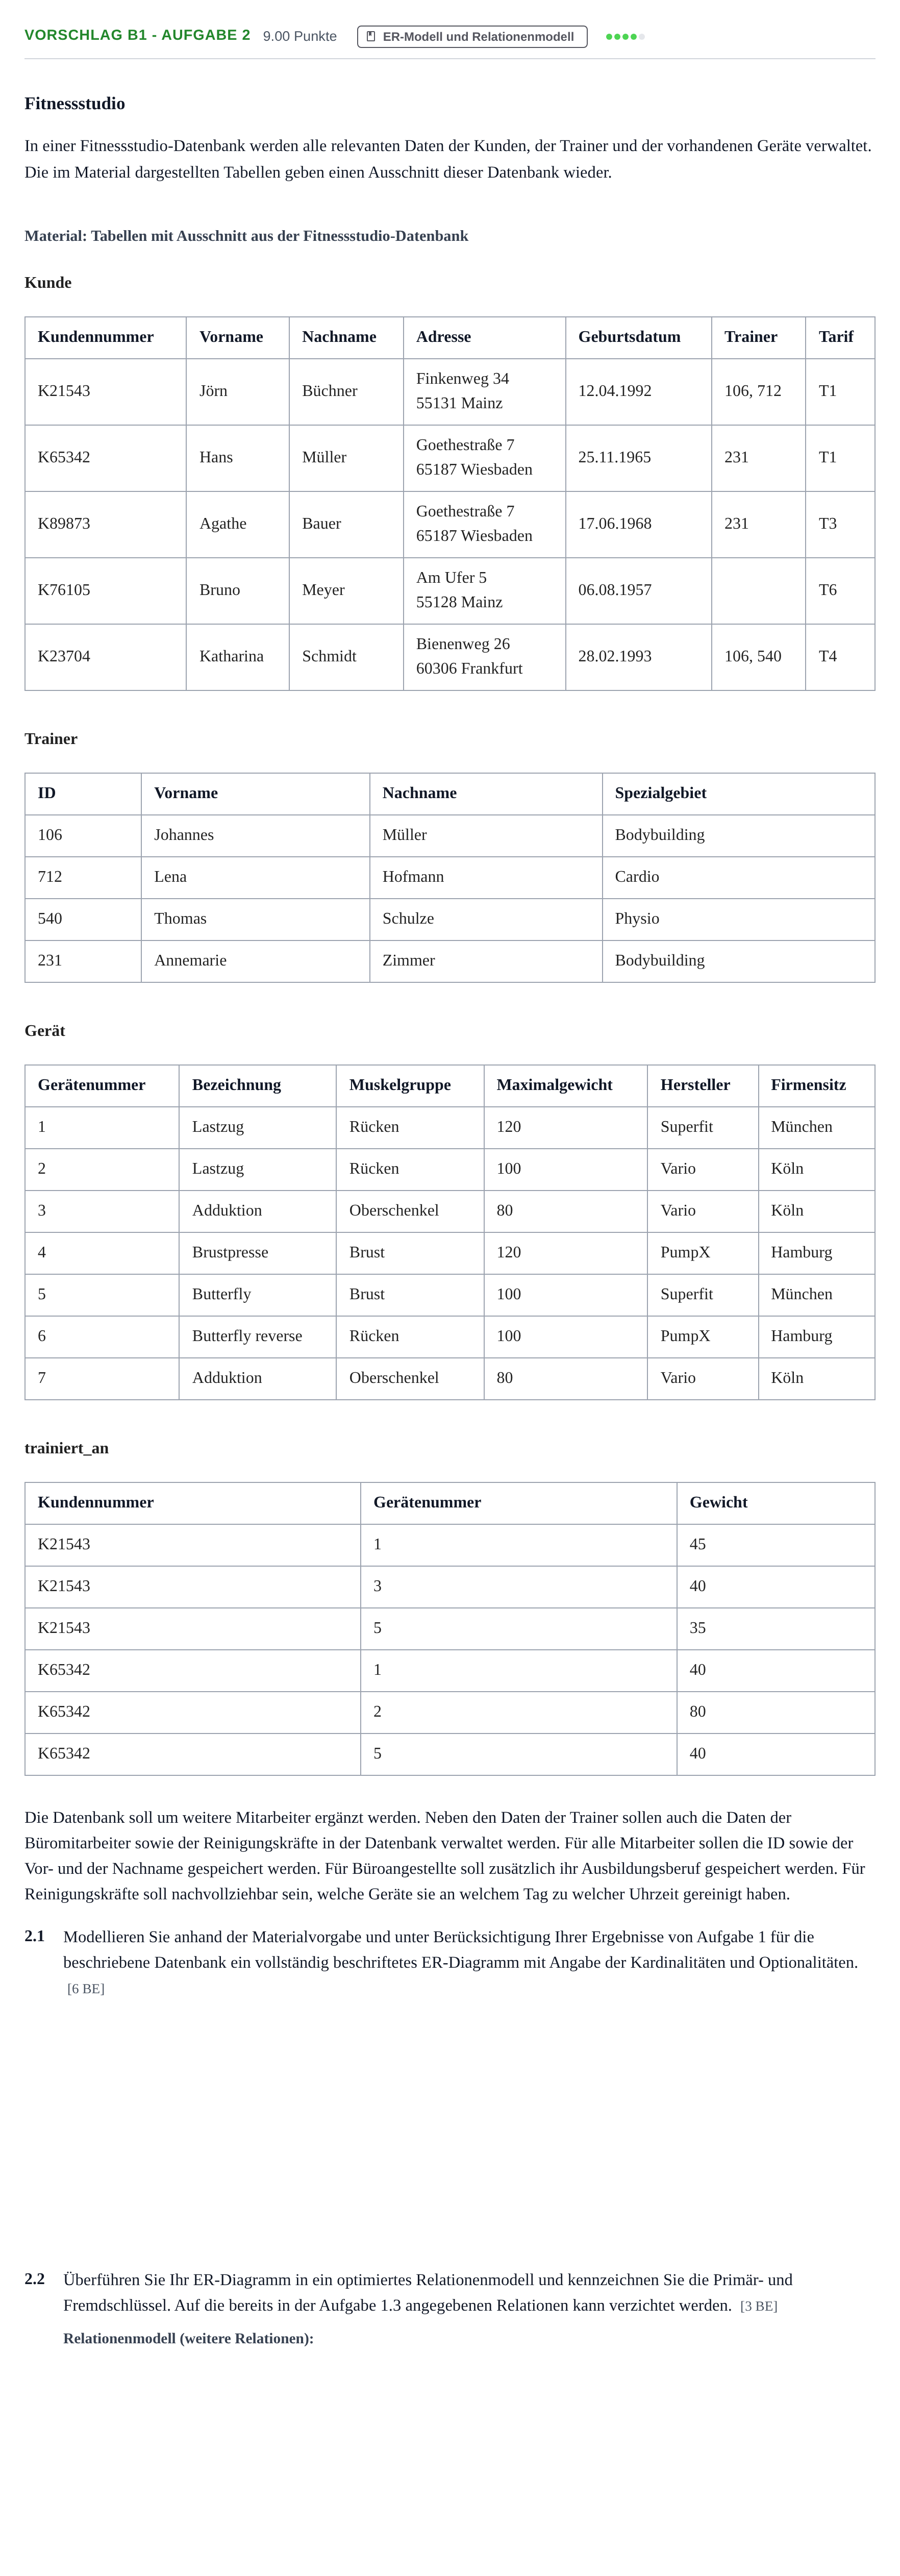
Task: Click trainer value 106, 712 for Jörn
Action: point(753,391)
